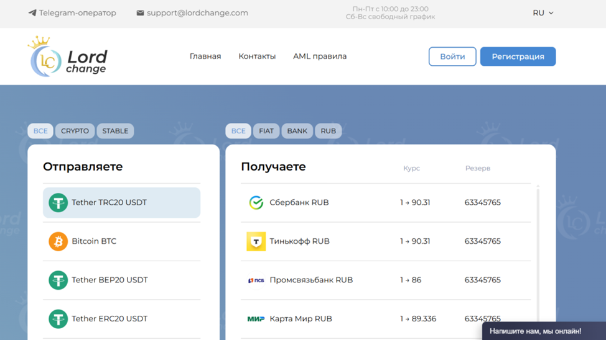Open the Контакты page
This screenshot has height=340, width=606.
(257, 56)
